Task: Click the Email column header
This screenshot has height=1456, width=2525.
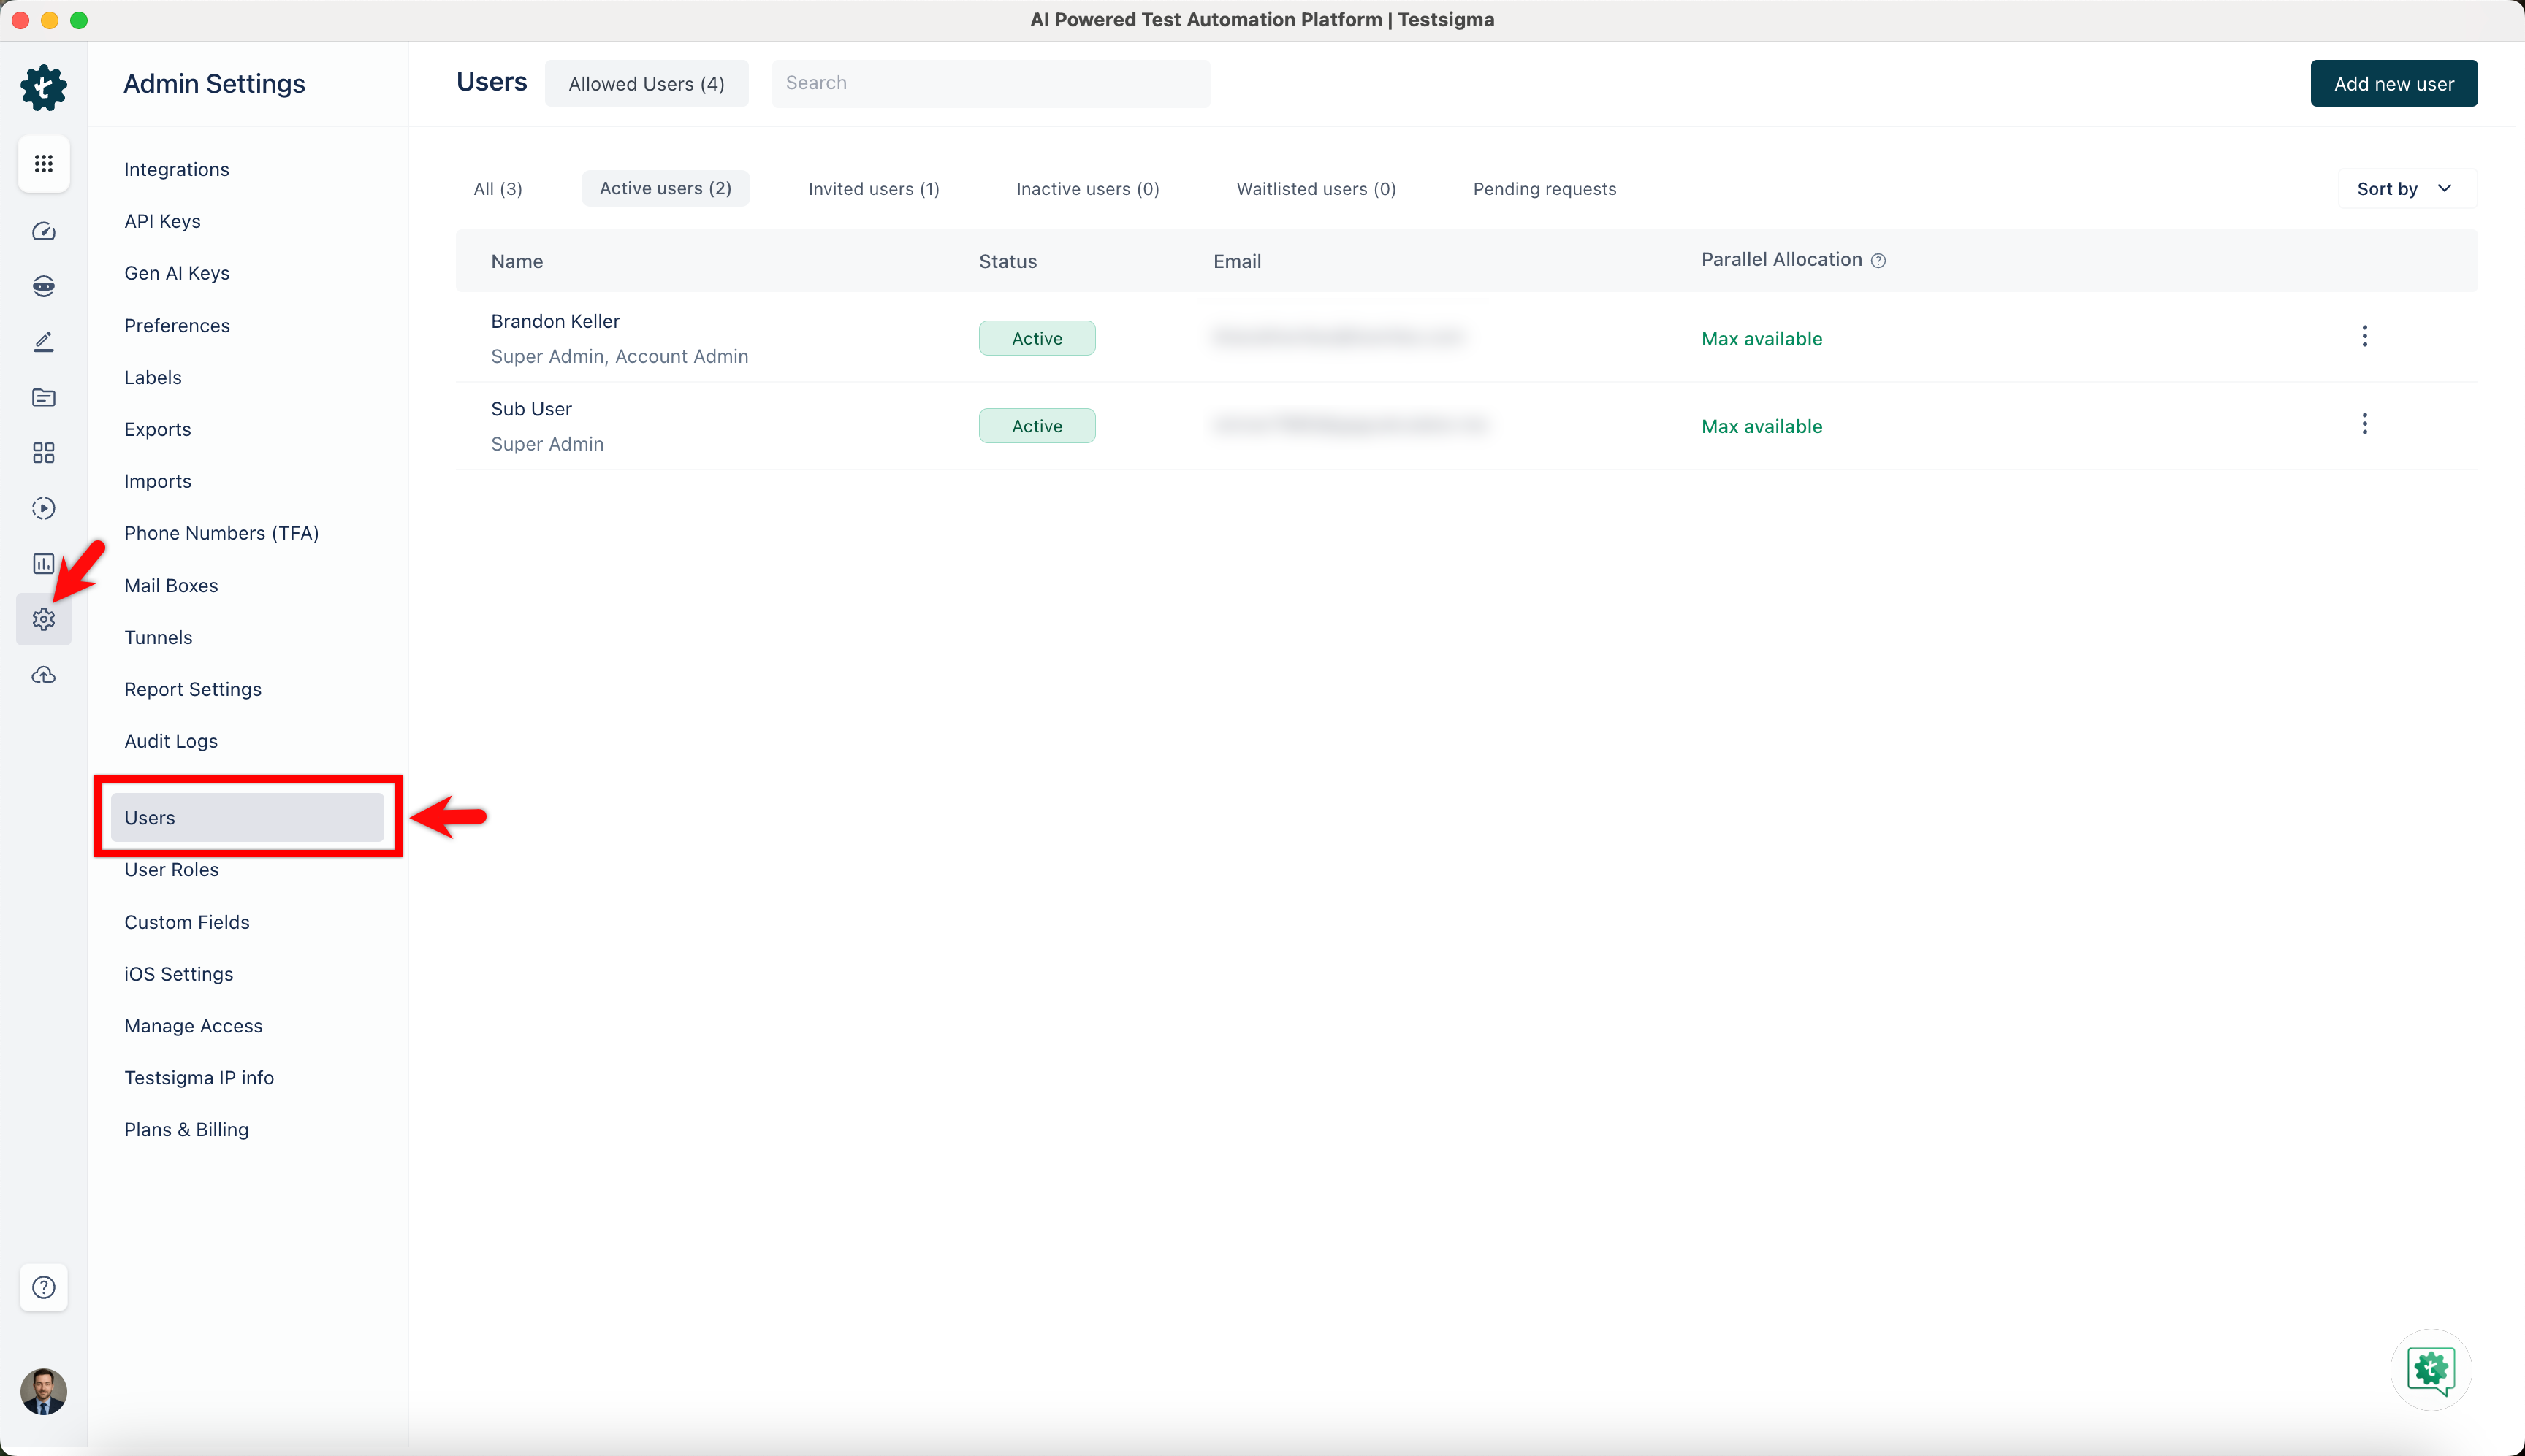Action: 1236,261
